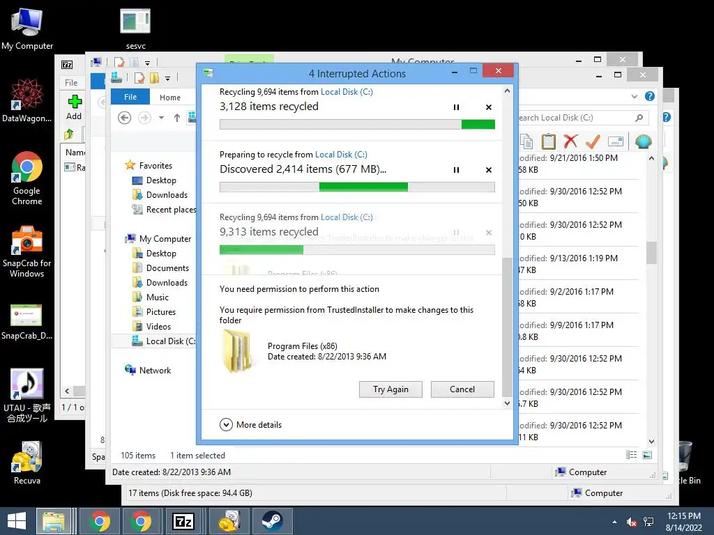
Task: Click the Cancel button in permission dialog
Action: tap(462, 389)
